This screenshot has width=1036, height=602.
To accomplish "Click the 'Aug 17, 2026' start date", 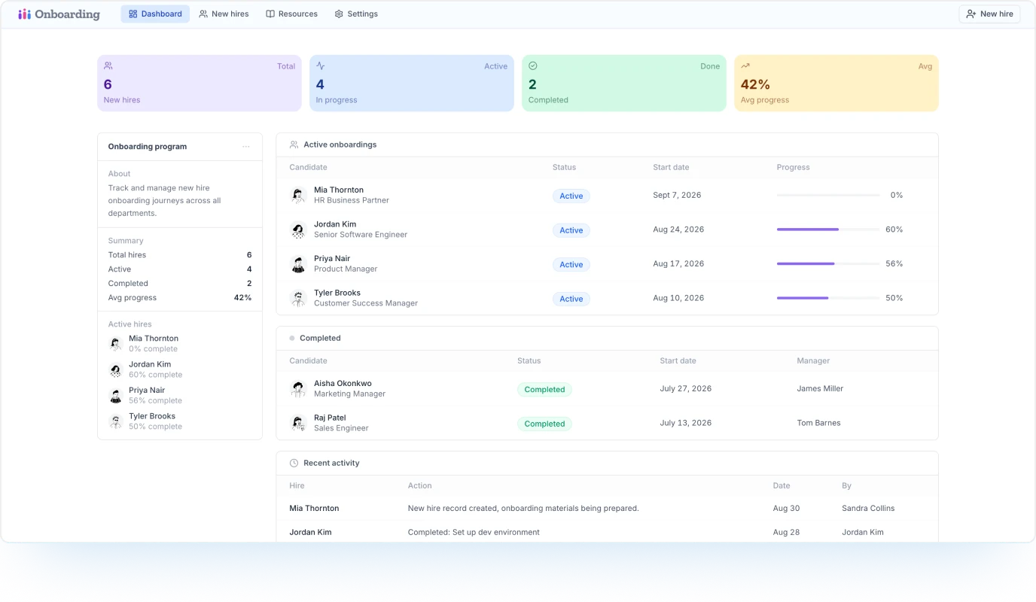I will (x=678, y=263).
